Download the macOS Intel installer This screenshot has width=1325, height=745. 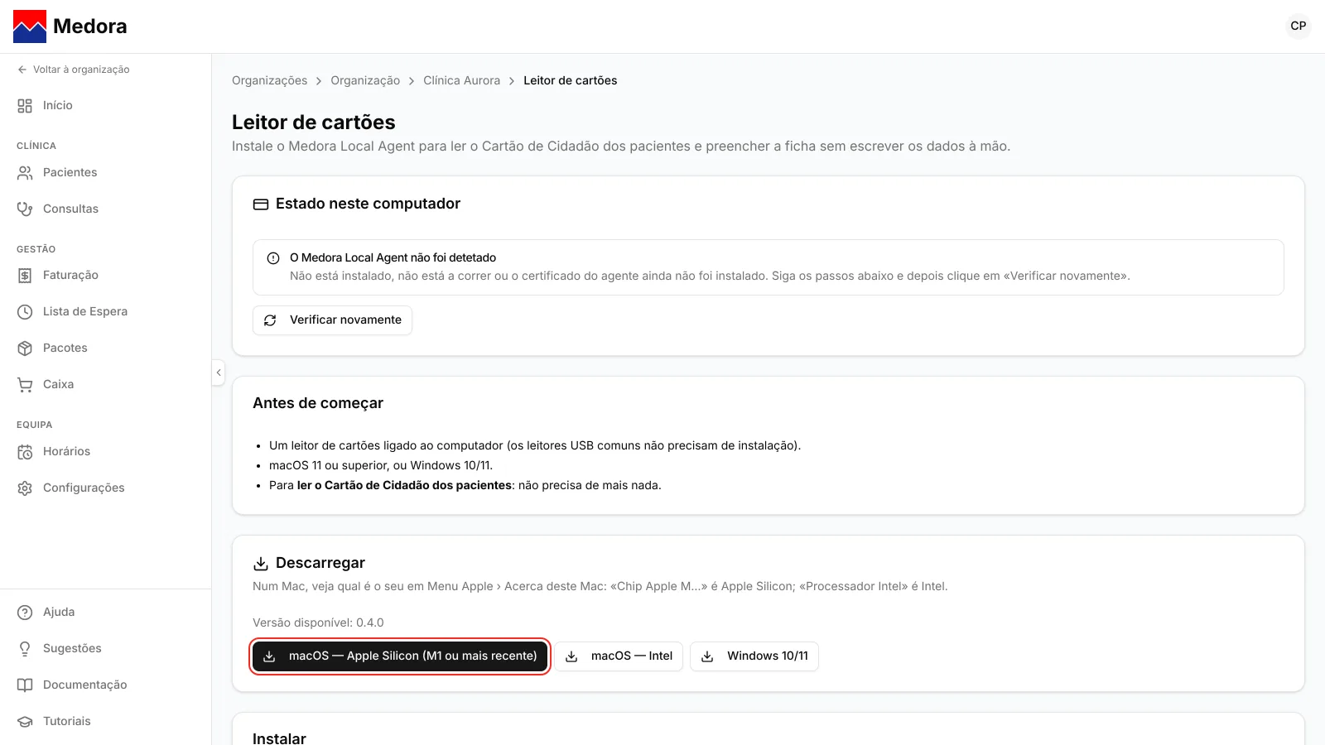click(x=619, y=656)
